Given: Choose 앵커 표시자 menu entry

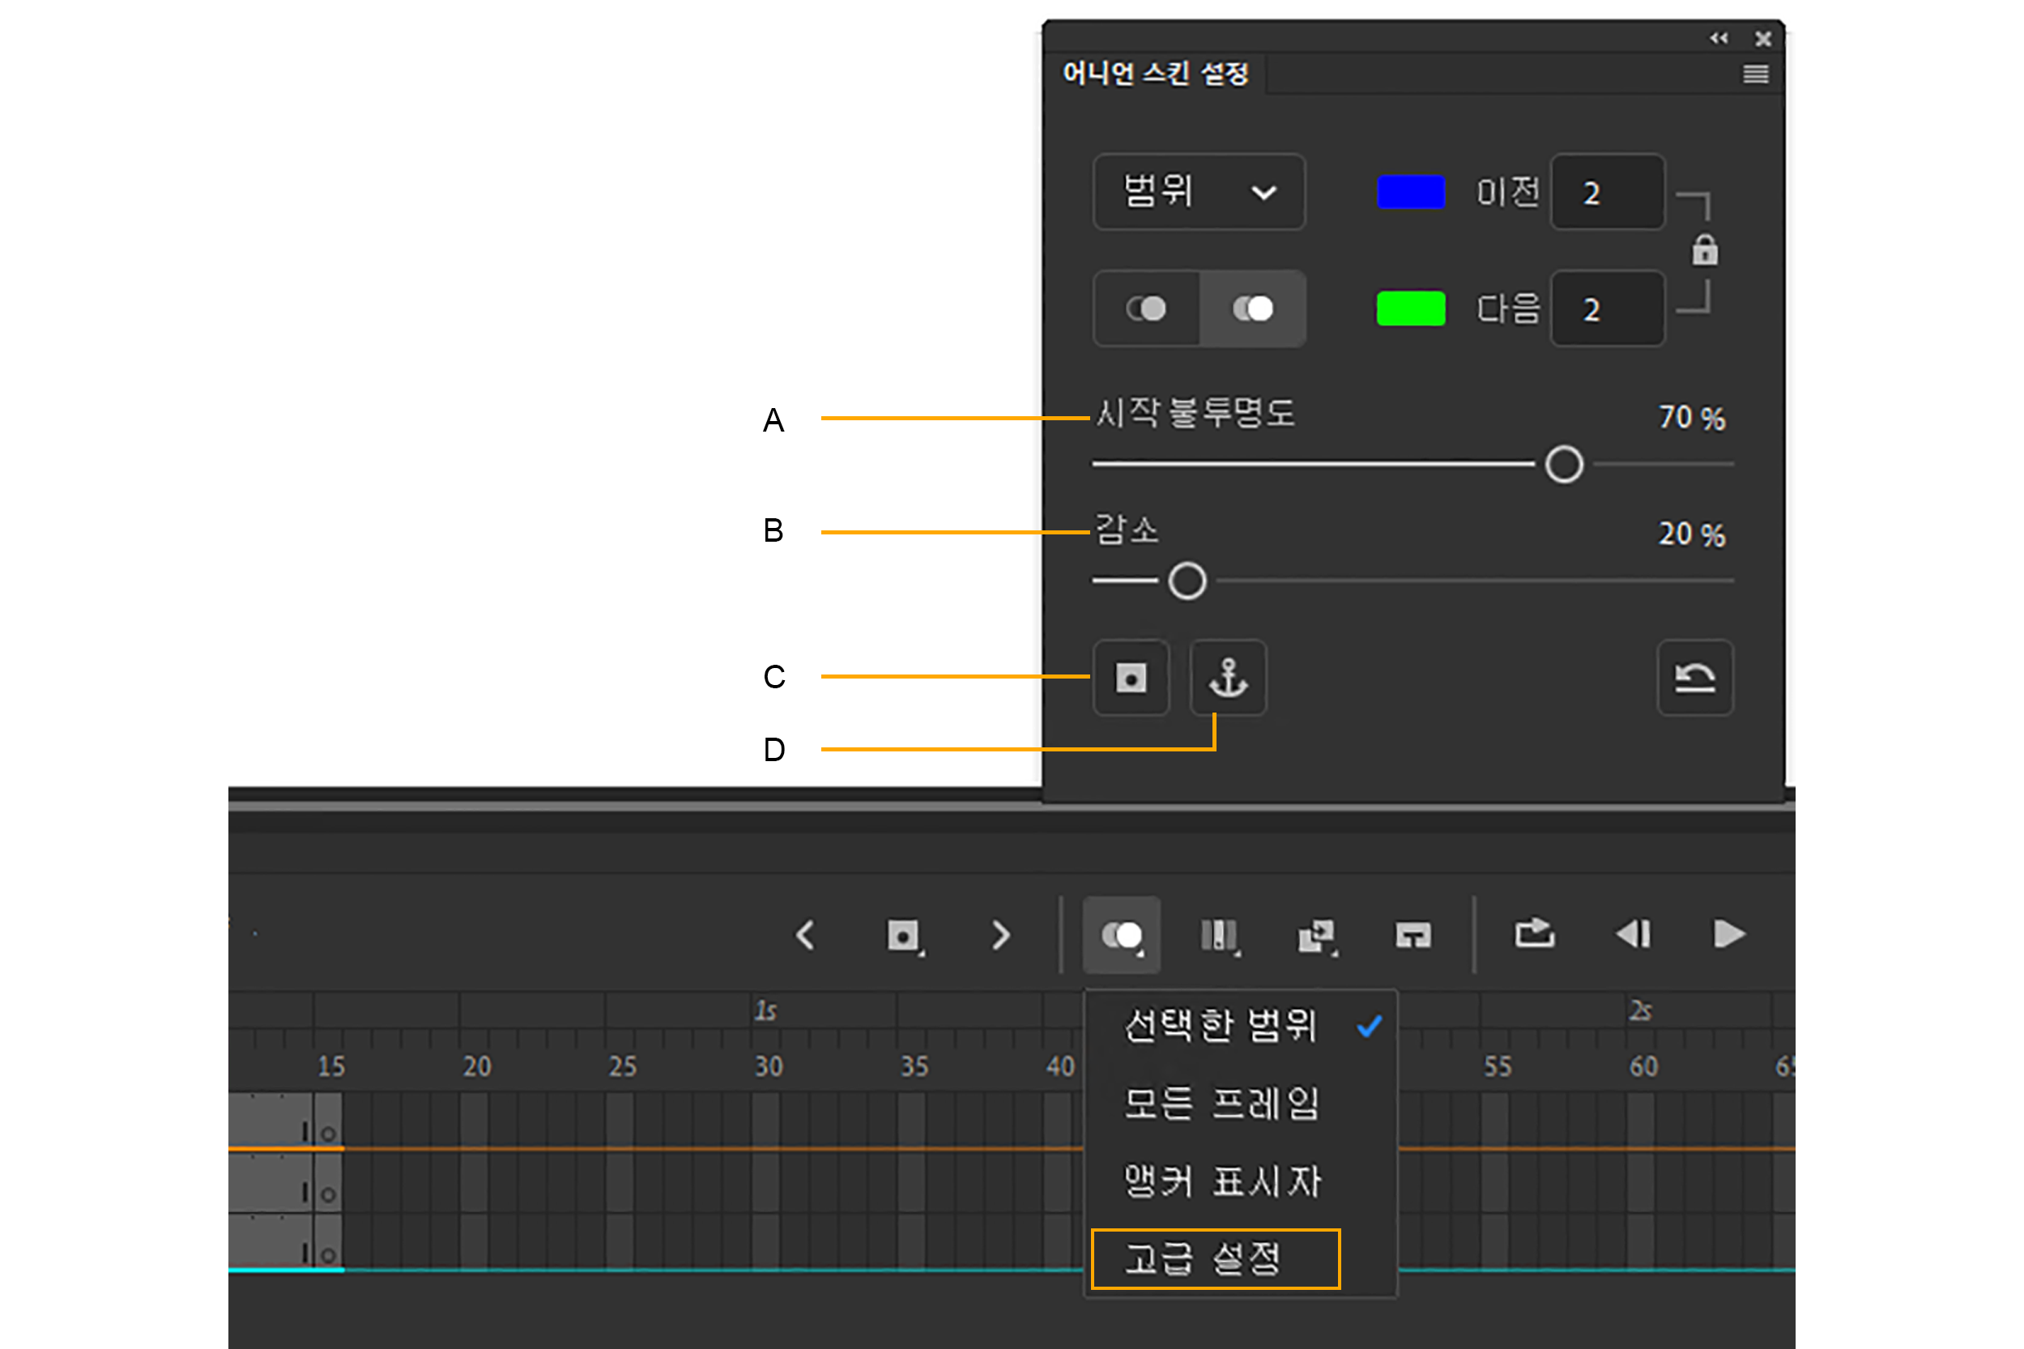Looking at the screenshot, I should coord(1222,1181).
